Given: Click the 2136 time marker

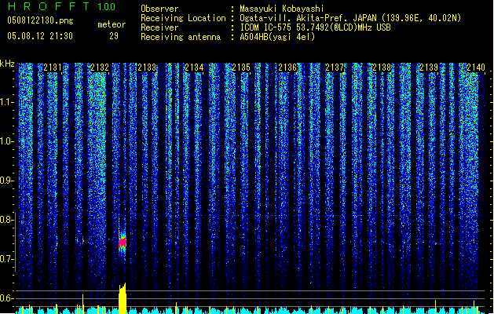Looking at the screenshot, I should [287, 68].
